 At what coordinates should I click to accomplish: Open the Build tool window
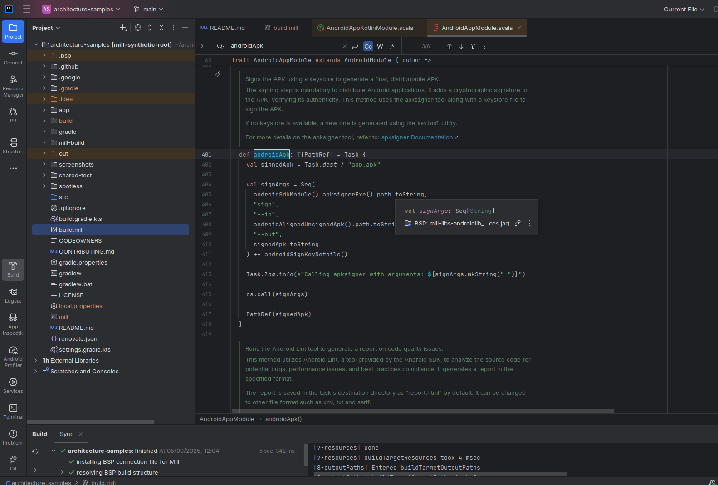(x=13, y=269)
